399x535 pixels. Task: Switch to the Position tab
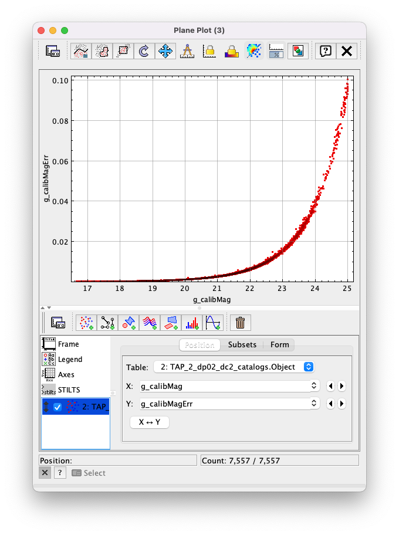pos(199,345)
